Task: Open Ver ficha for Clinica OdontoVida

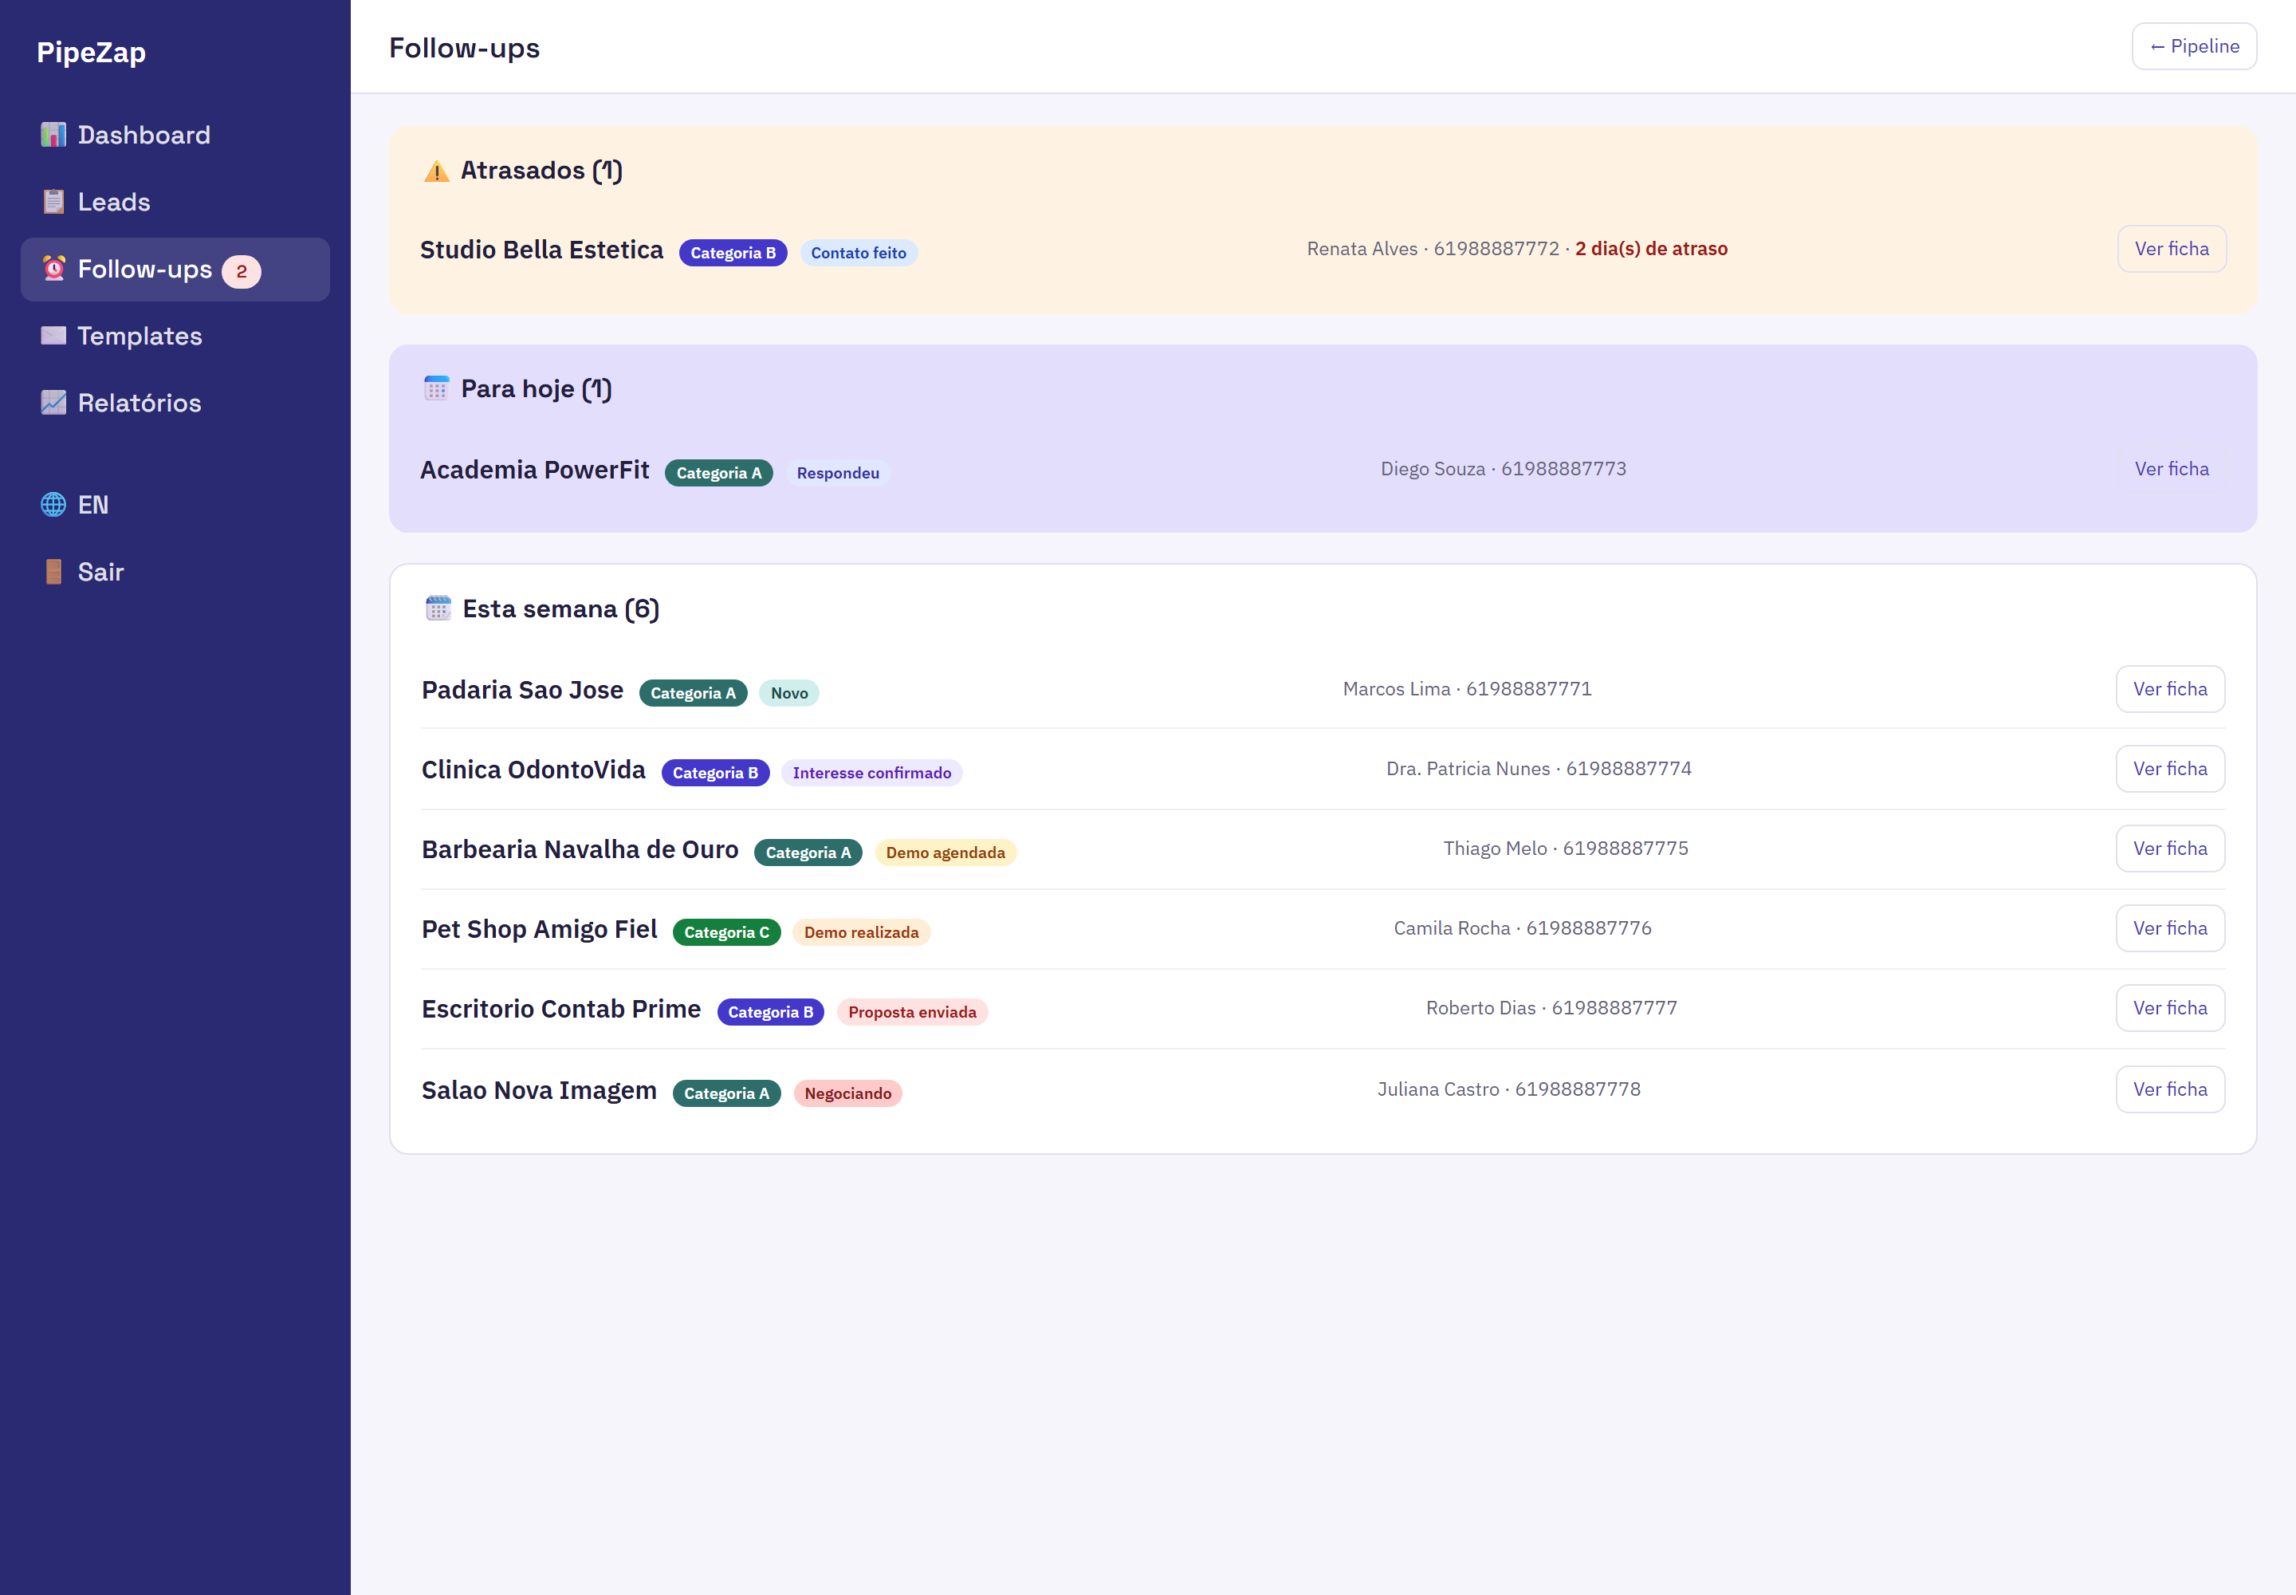Action: pos(2170,769)
